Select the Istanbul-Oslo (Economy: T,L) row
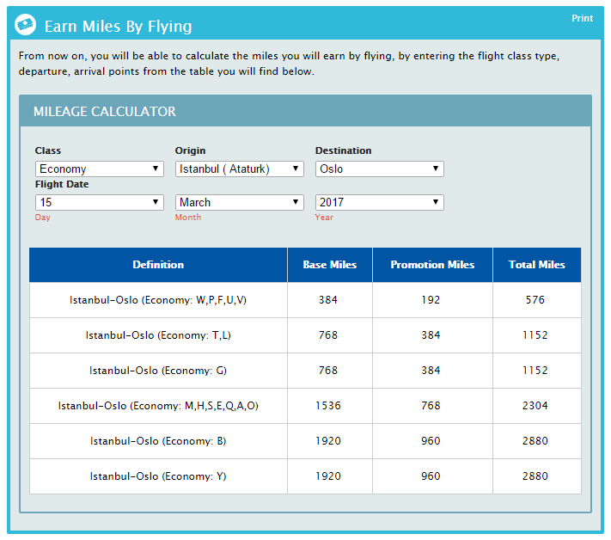The width and height of the screenshot is (611, 540). click(x=305, y=335)
